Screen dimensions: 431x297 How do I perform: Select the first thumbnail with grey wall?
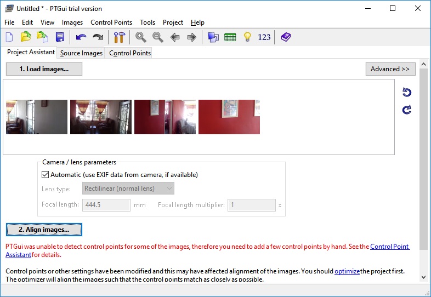pyautogui.click(x=37, y=117)
